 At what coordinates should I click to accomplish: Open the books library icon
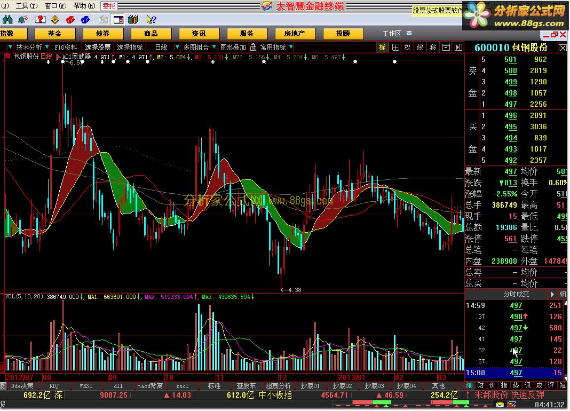[133, 19]
